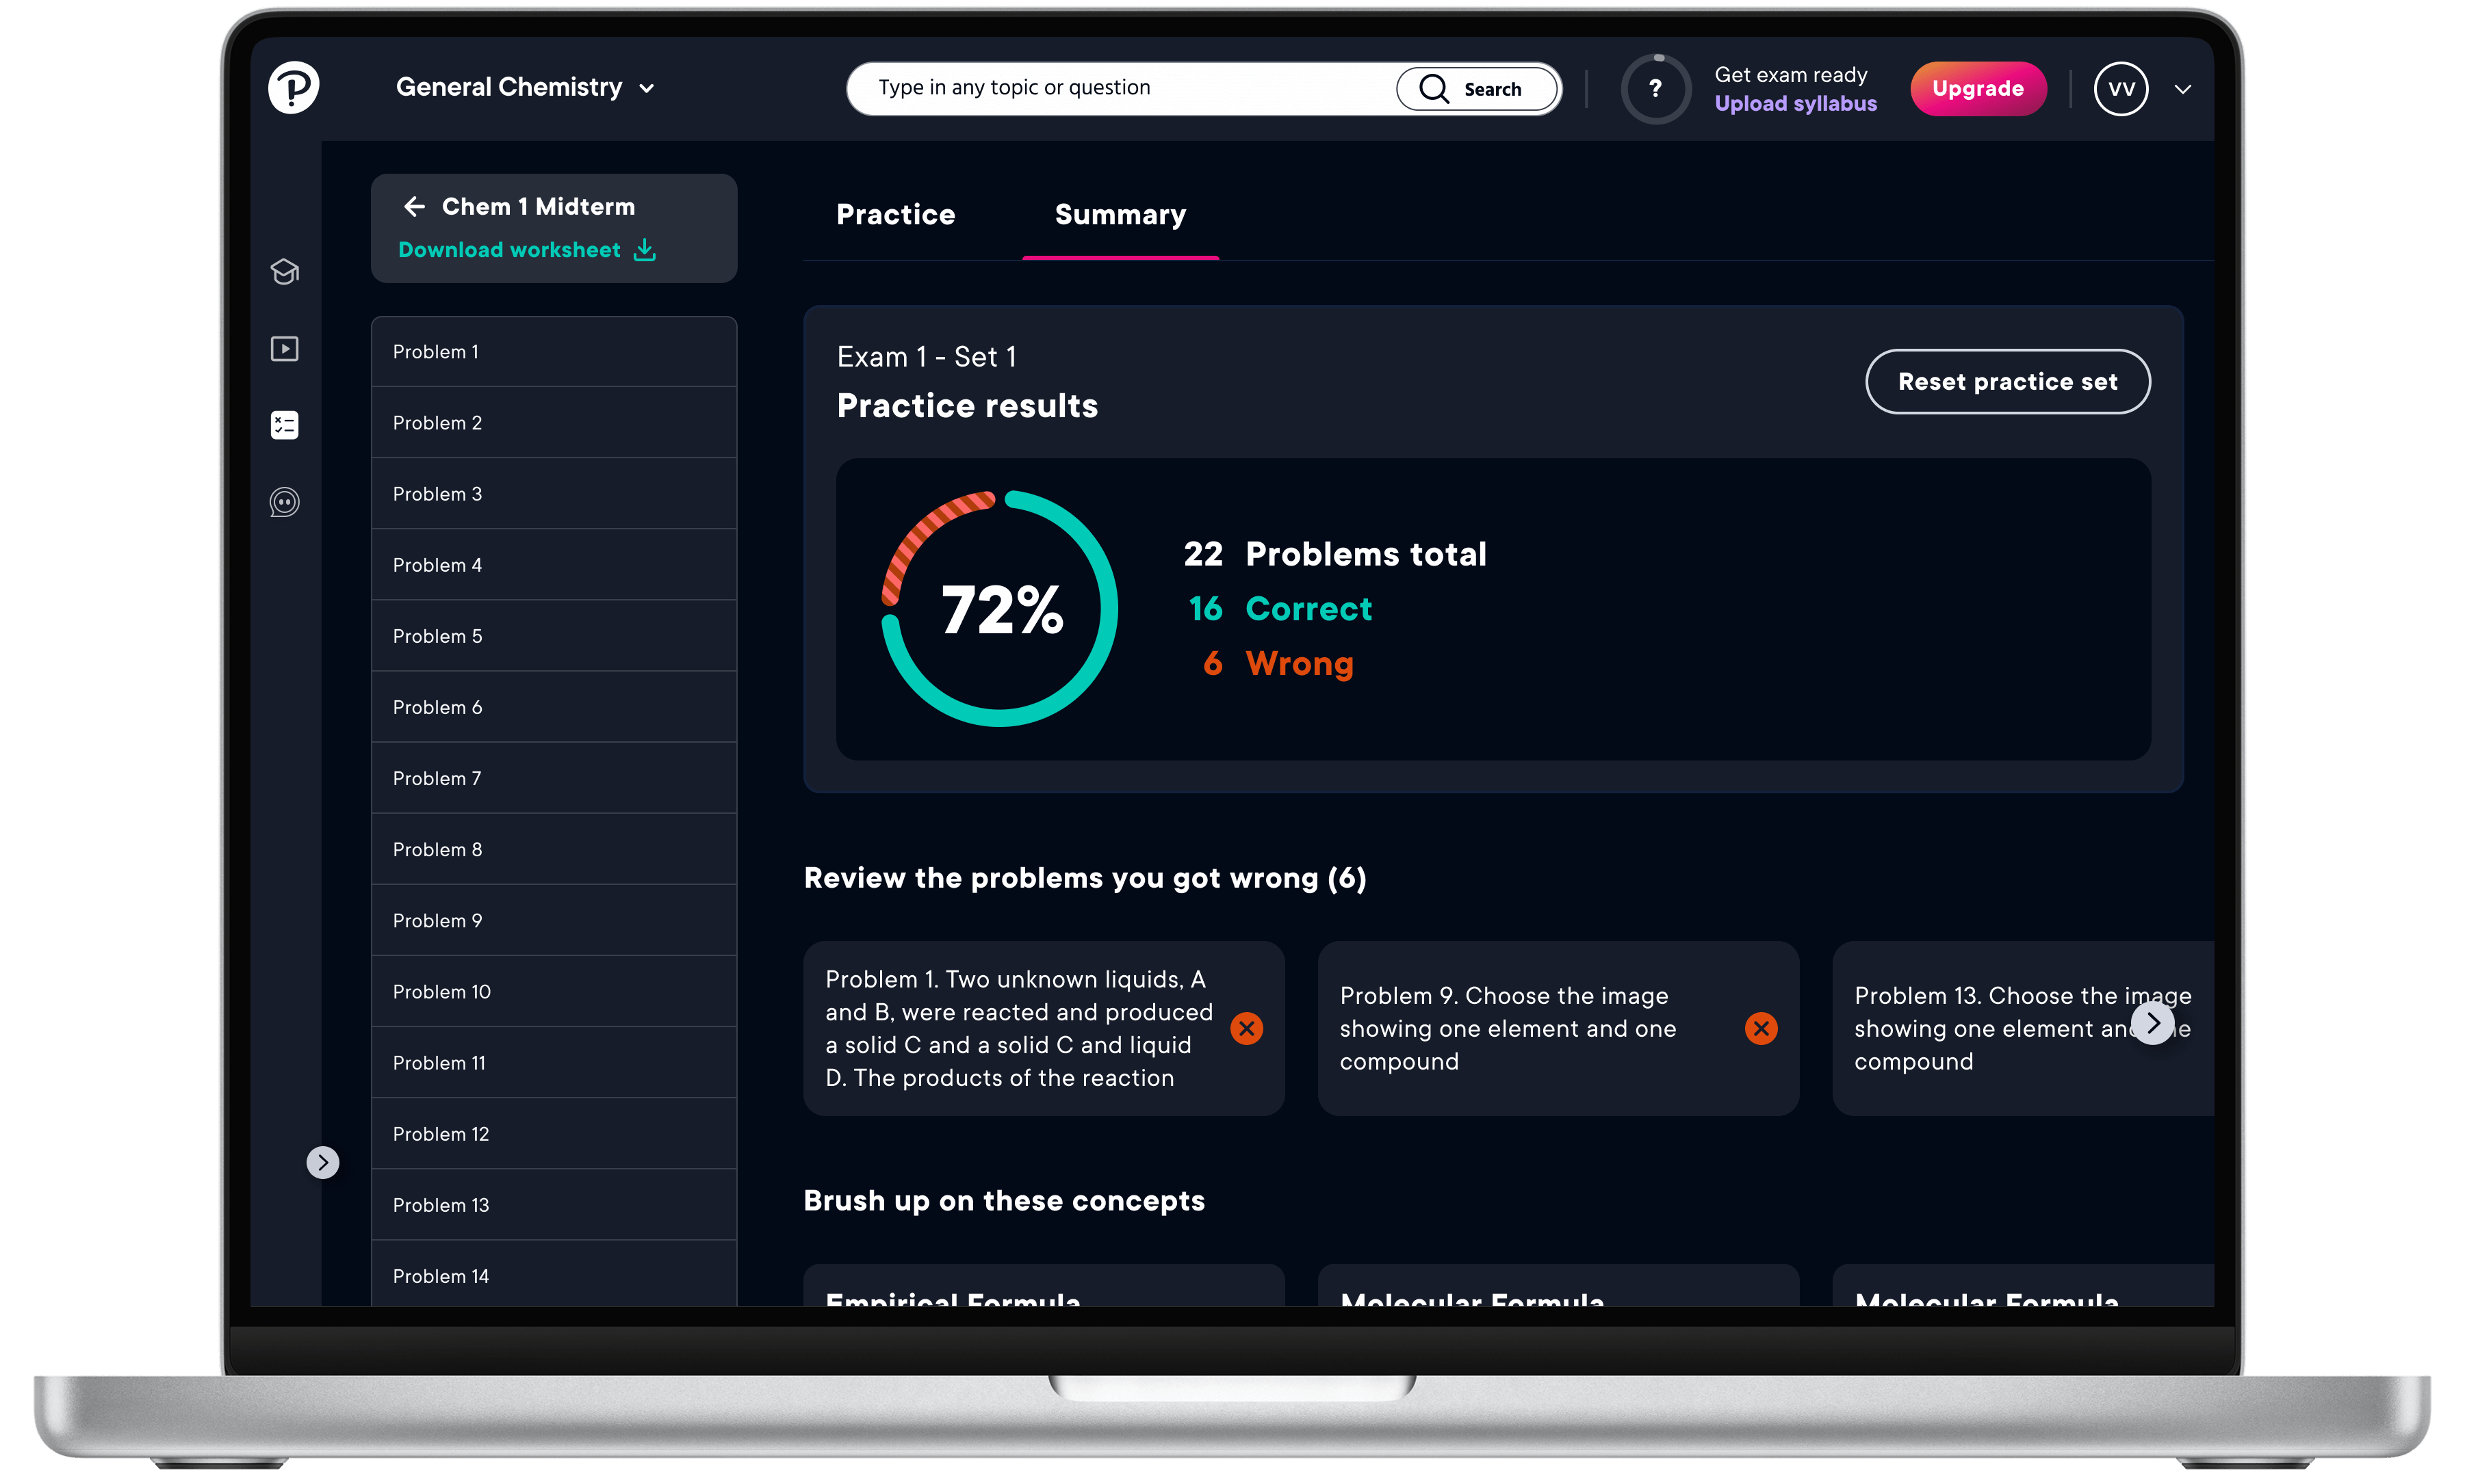Open the video lessons sidebar icon
This screenshot has width=2465, height=1484.
285,349
